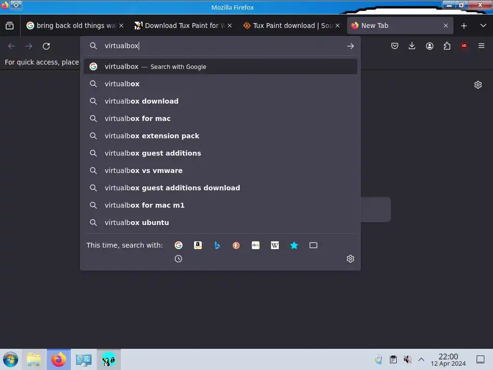The image size is (493, 370).
Task: Open the Firefox View tab list icon
Action: click(10, 26)
